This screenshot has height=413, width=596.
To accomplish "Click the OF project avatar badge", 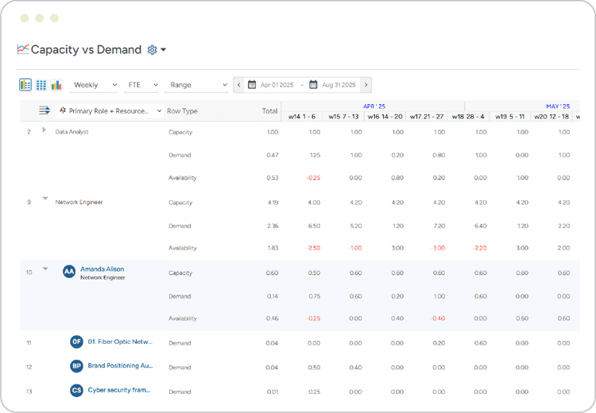I will coord(76,342).
